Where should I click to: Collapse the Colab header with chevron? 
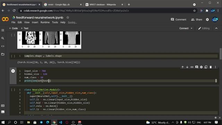point(216,28)
